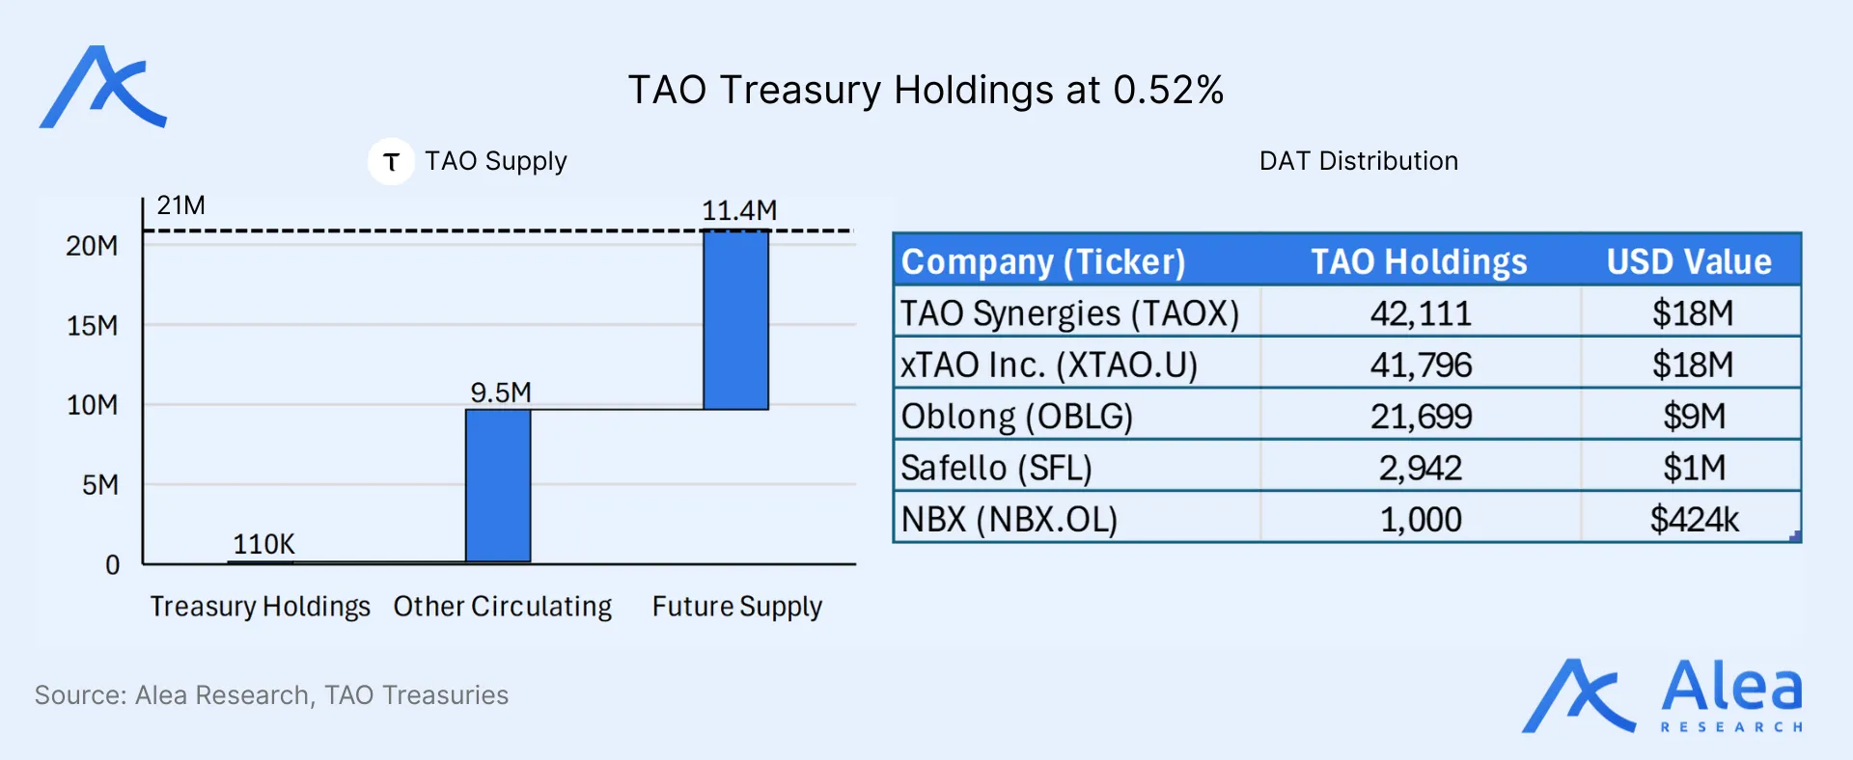Select the Future Supply 11.4M bar
Image resolution: width=1853 pixels, height=760 pixels.
(x=736, y=320)
